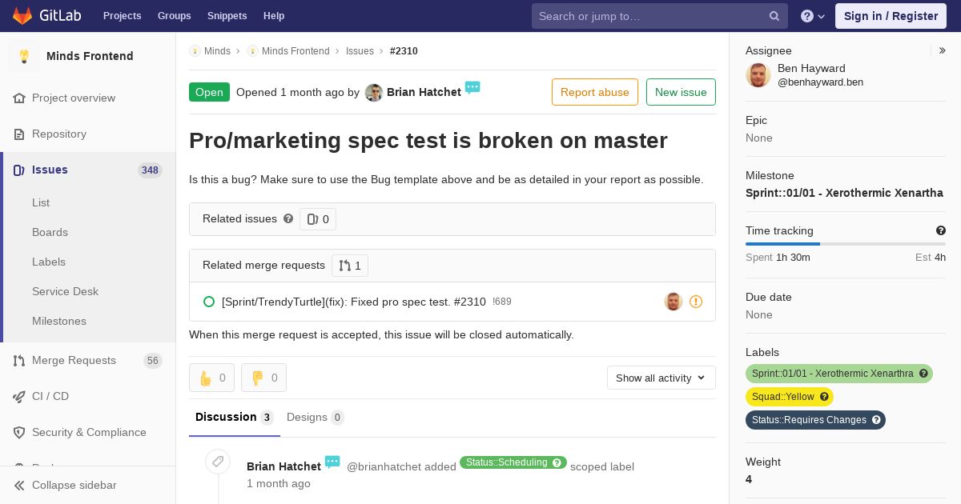Click the Squad::Yellow label help icon
961x504 pixels.
tap(824, 397)
